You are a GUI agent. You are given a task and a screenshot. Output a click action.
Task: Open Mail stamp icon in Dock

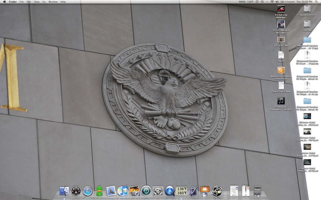coord(111,191)
